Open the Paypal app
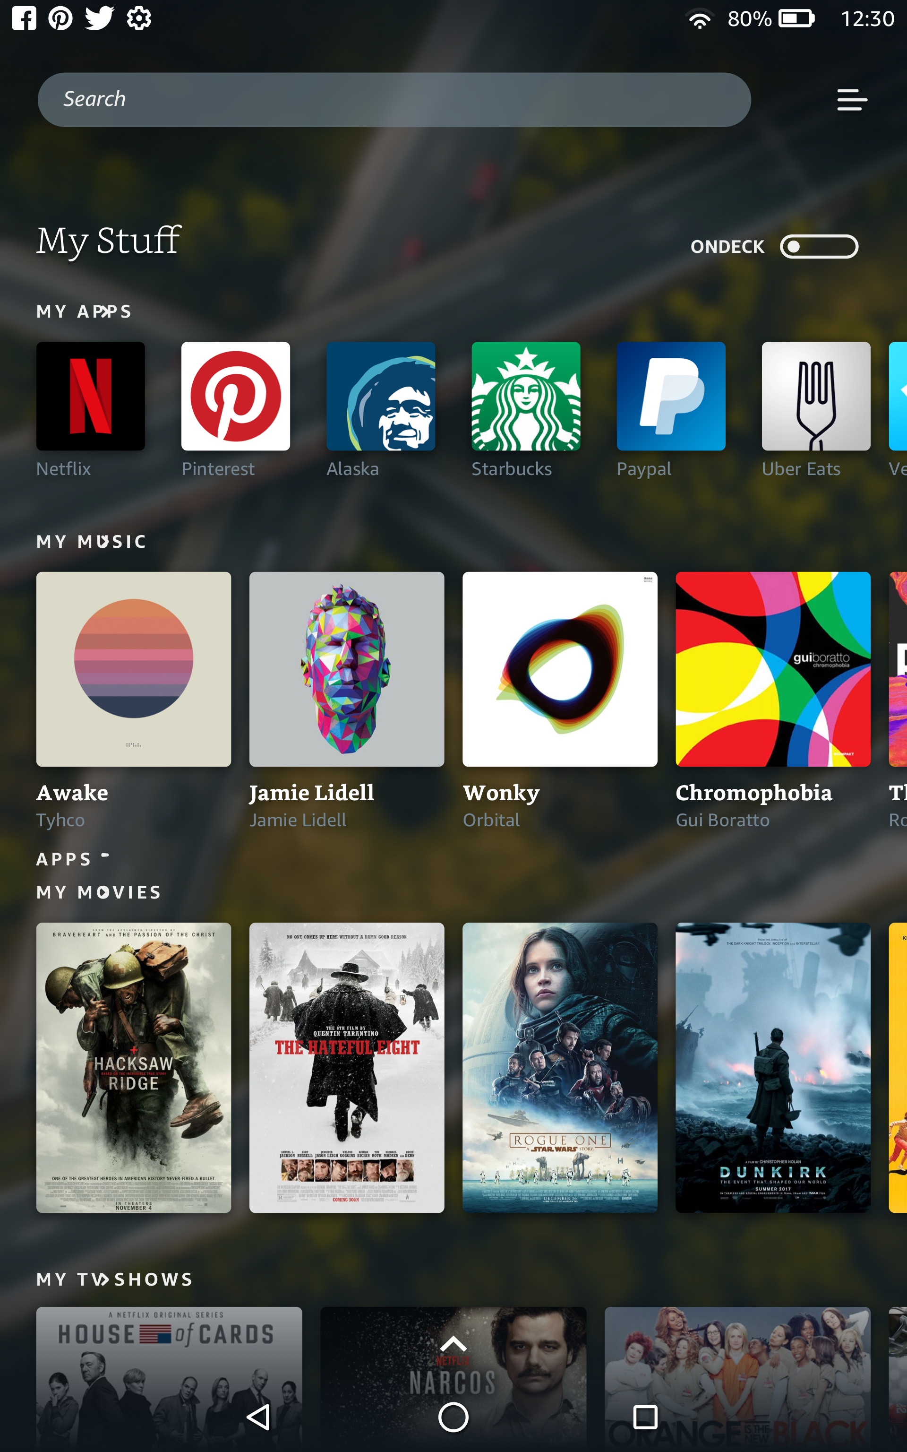907x1452 pixels. [671, 396]
